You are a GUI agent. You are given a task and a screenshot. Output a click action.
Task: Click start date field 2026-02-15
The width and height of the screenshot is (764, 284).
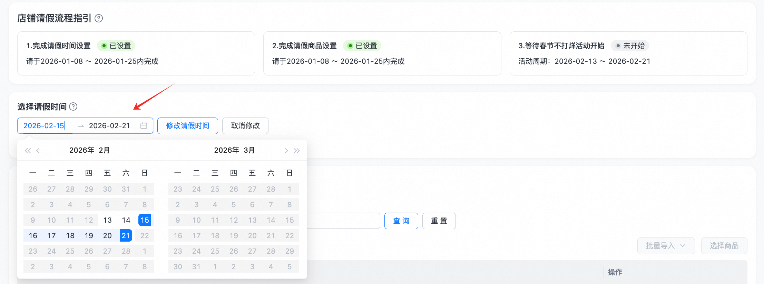tap(44, 126)
